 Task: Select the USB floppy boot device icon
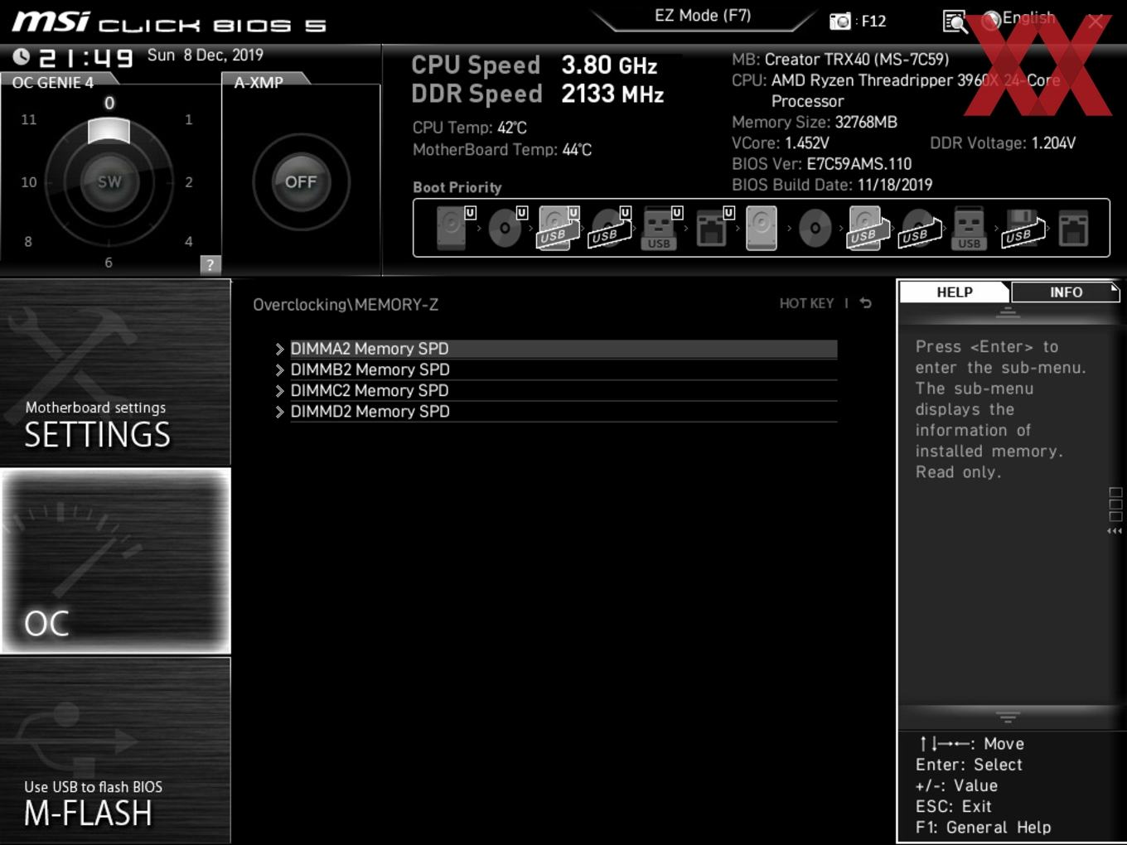[x=1024, y=228]
